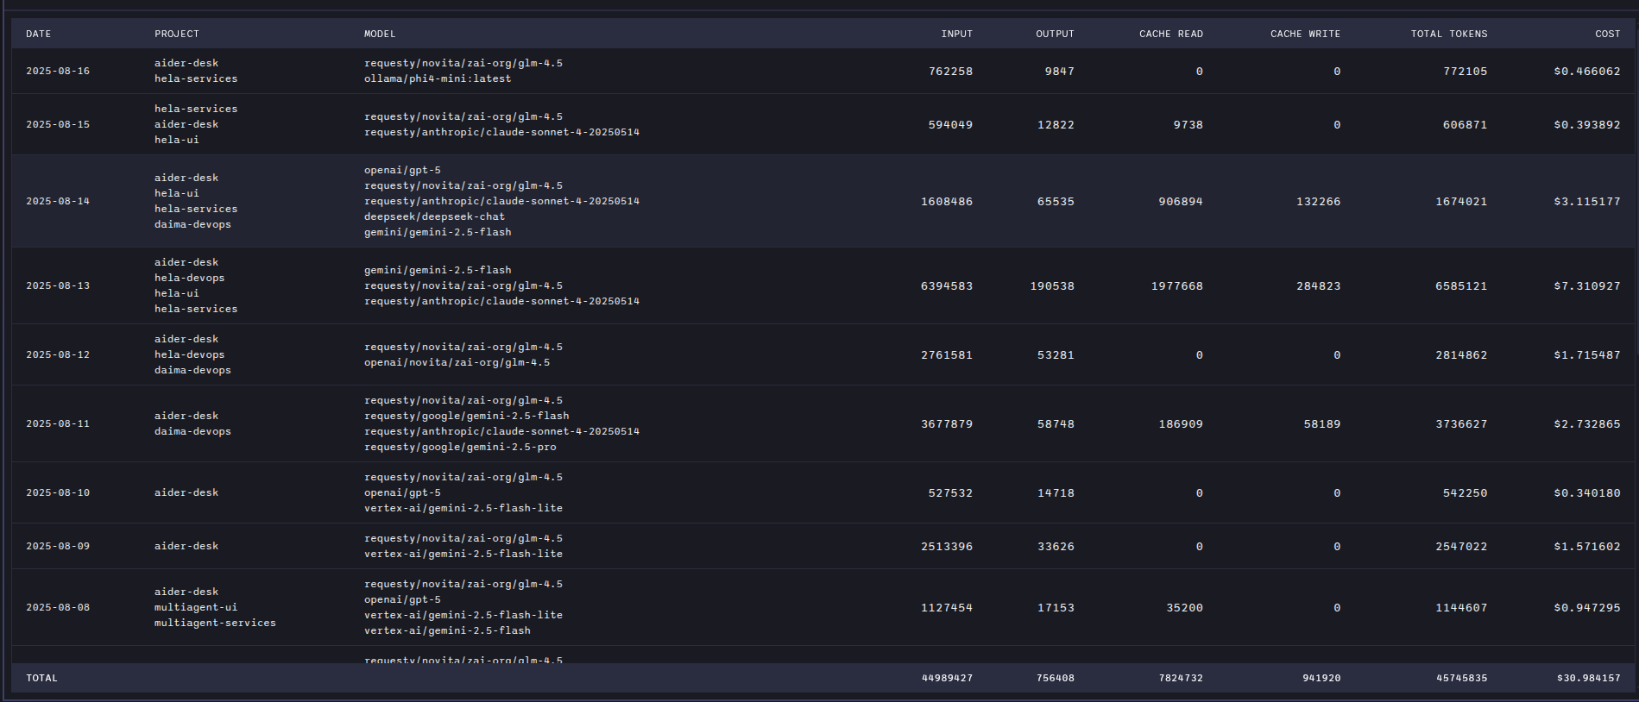
Task: Click cost value $0.393892
Action: (1586, 124)
